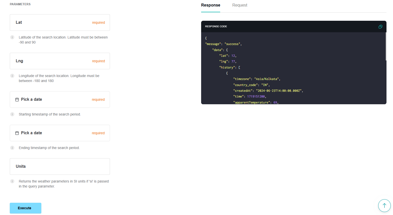Click the info icon beside Ending timestamp text
393x215 pixels.
12,148
